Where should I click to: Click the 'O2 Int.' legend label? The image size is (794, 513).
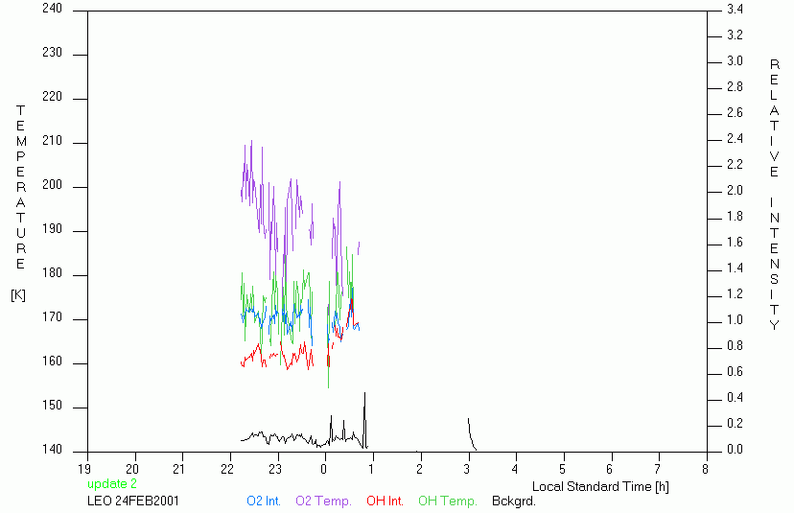264,501
